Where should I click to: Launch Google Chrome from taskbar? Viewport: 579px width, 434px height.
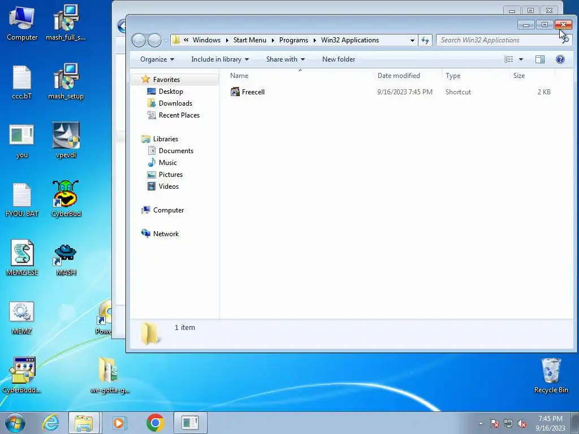coord(155,423)
